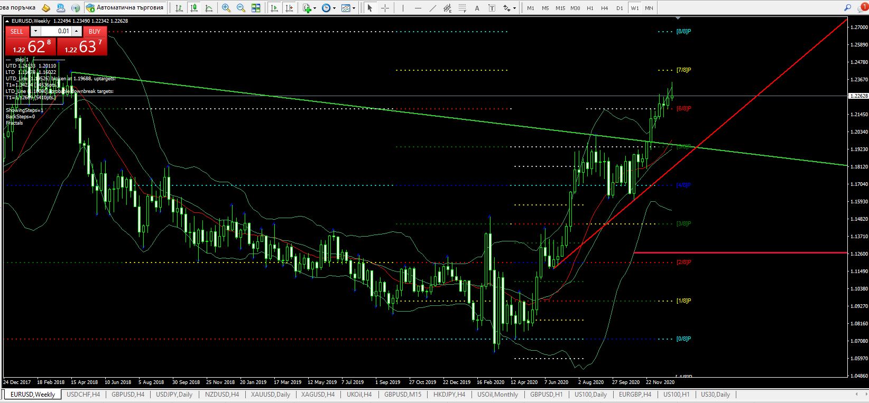Switch to M30 timeframe
This screenshot has height=403, width=869.
coord(575,8)
